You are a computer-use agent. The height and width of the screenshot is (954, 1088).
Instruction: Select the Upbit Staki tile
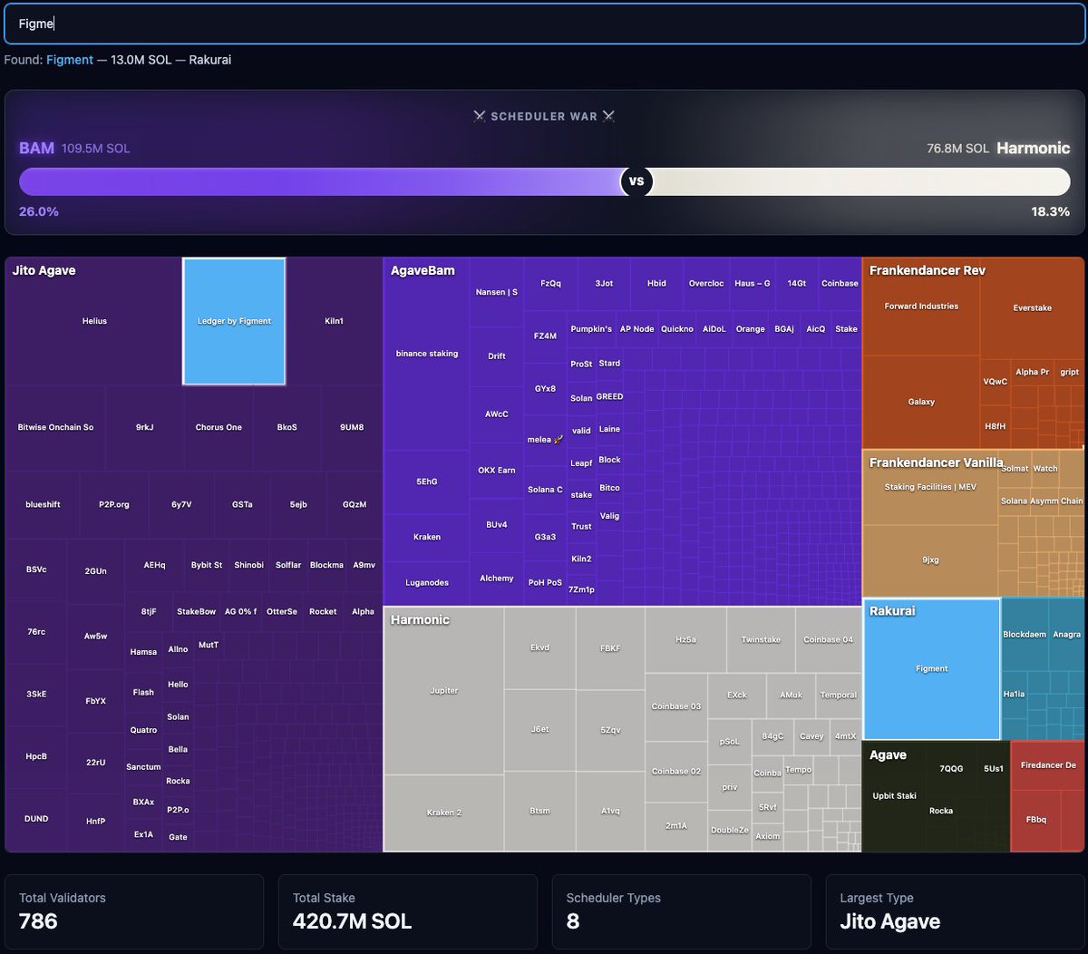(x=895, y=796)
